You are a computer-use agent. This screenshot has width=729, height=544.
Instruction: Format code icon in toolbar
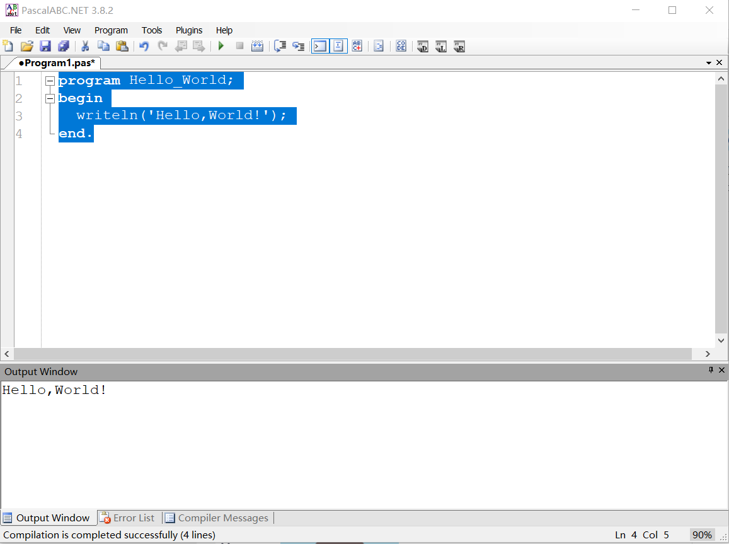click(379, 46)
